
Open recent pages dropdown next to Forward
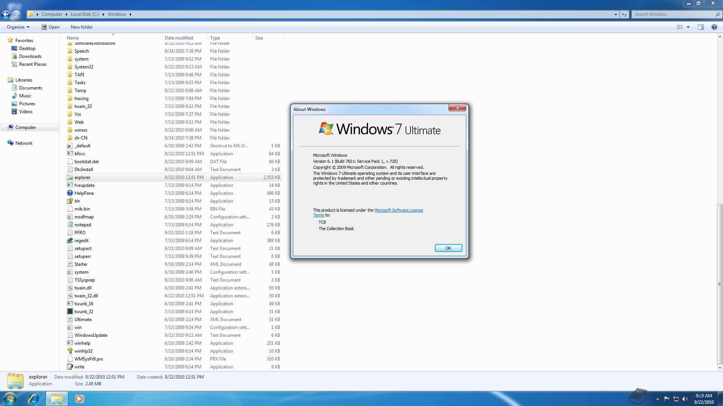point(24,14)
